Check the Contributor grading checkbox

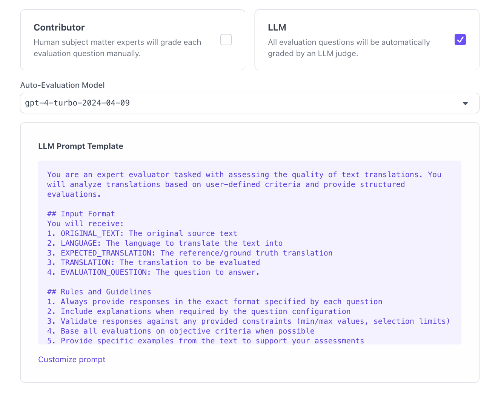click(226, 40)
